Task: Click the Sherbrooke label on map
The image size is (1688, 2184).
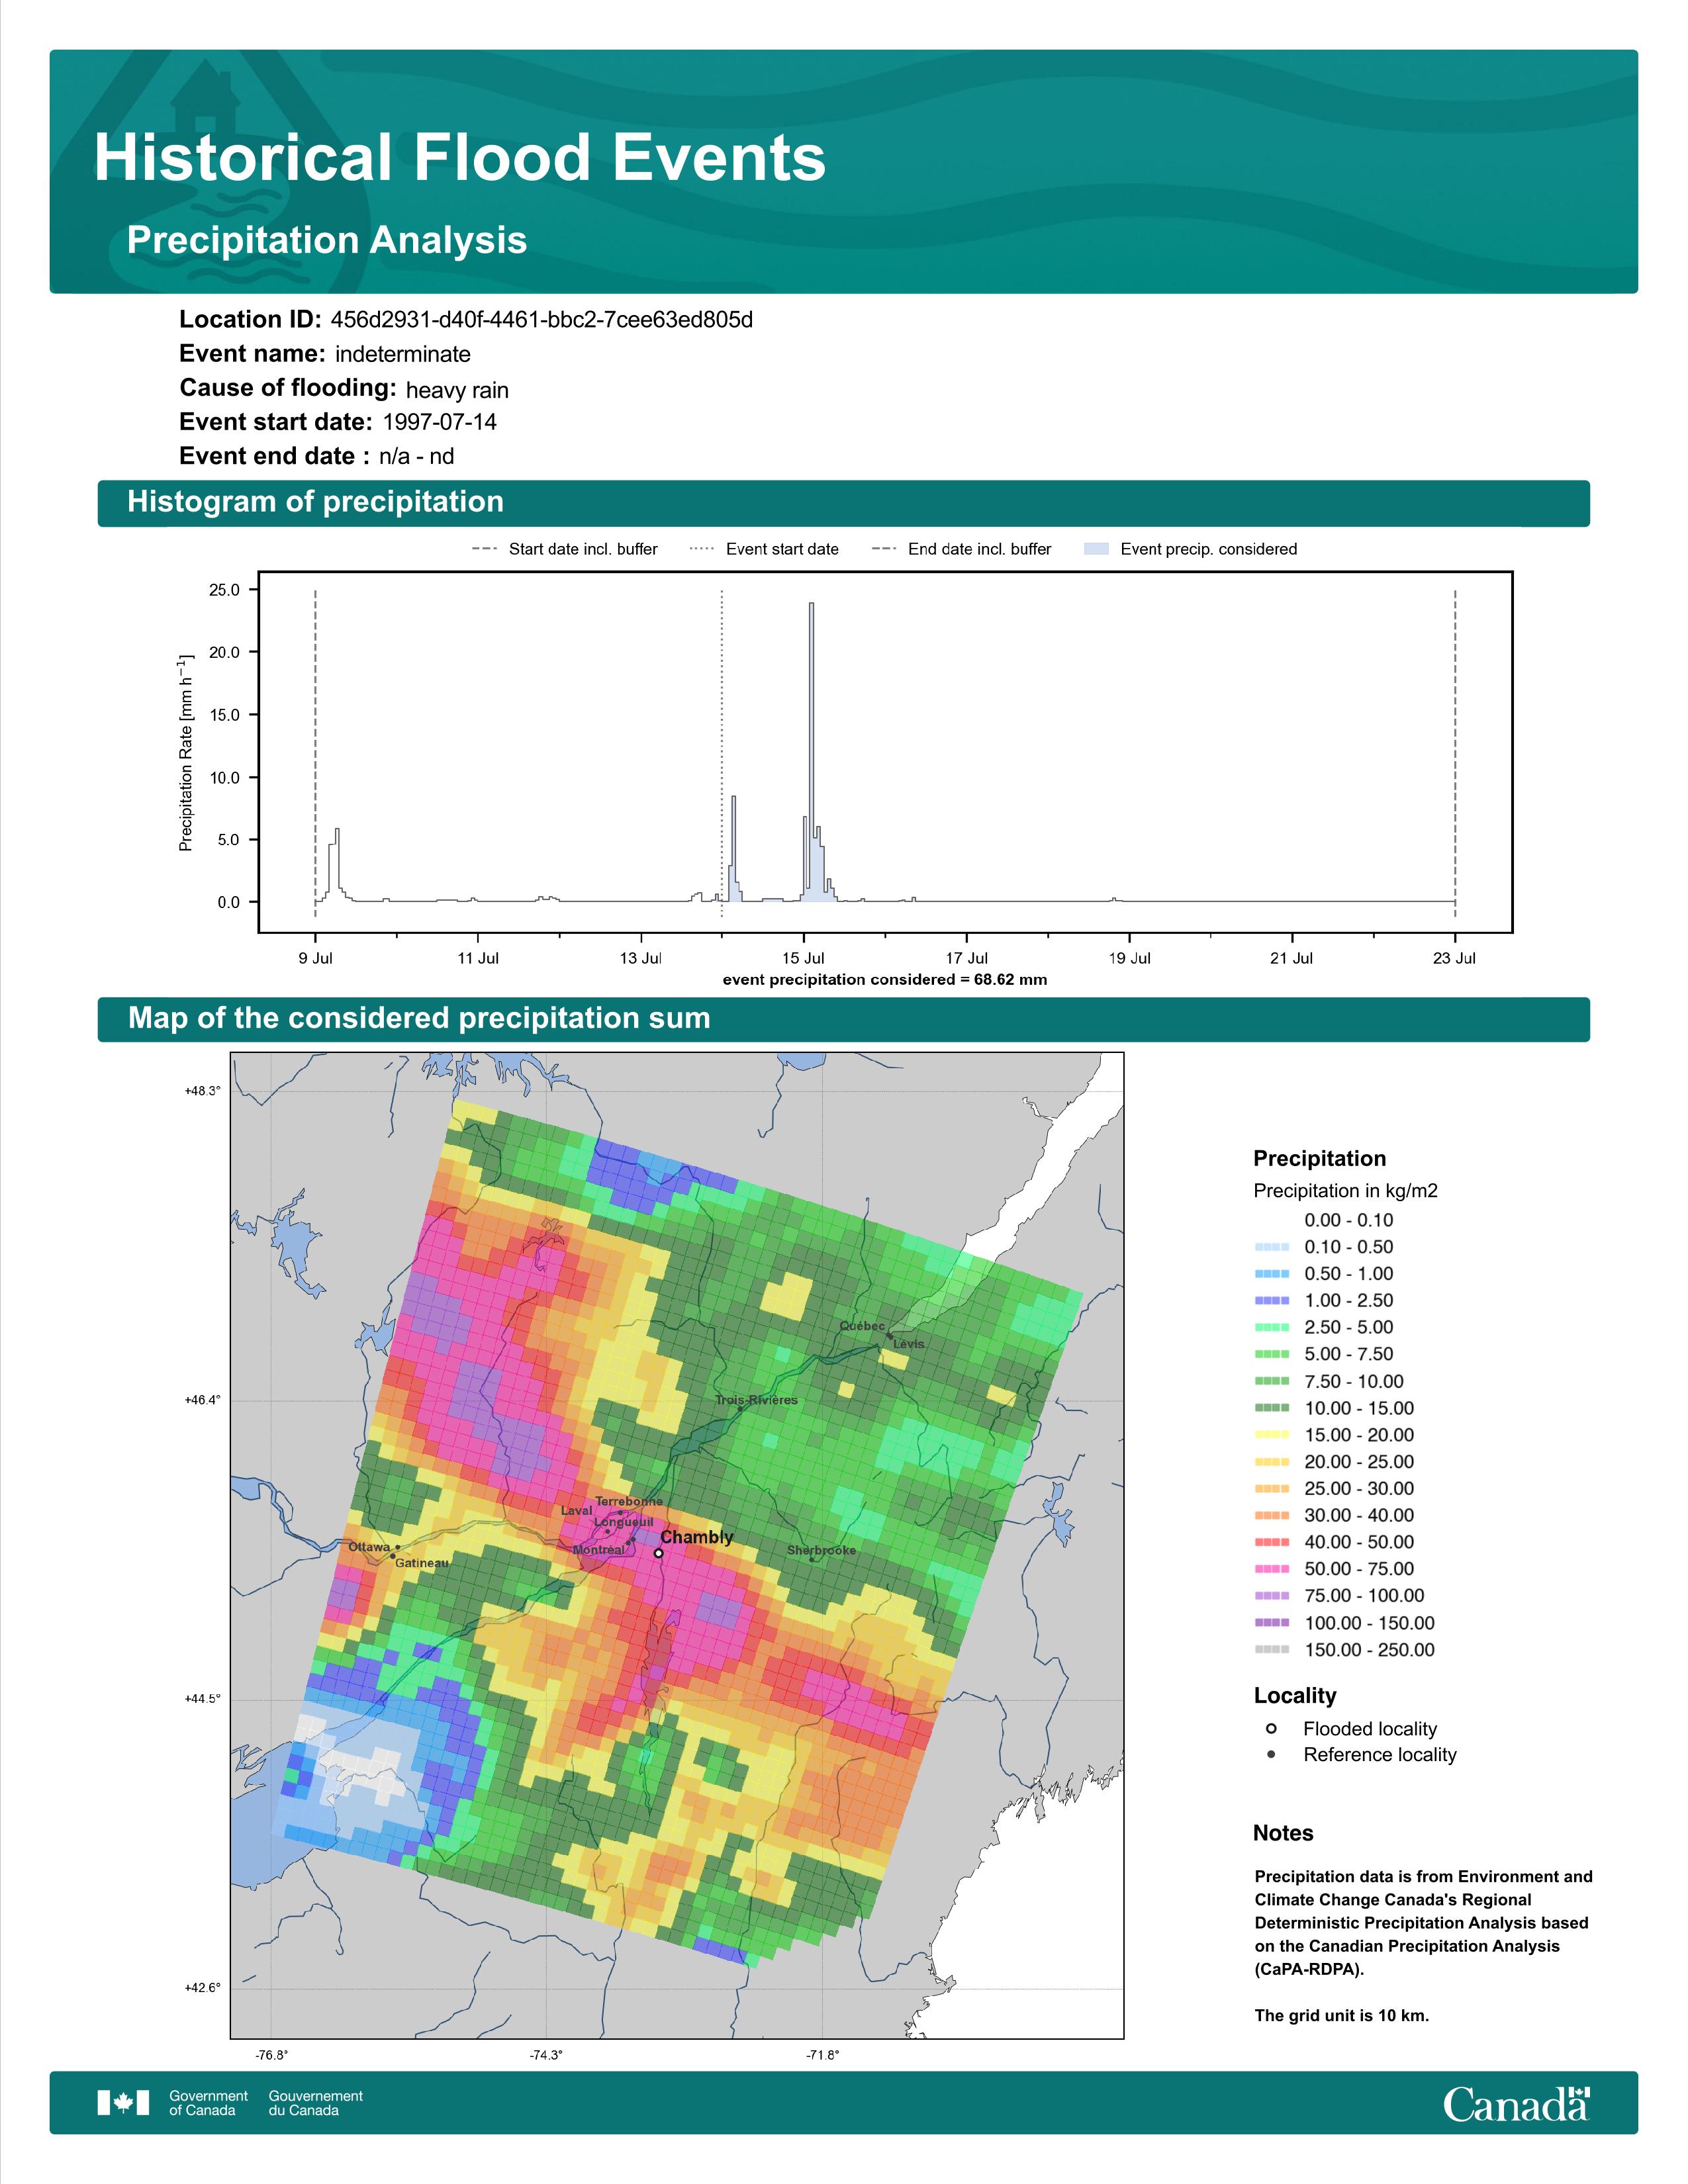Action: click(821, 1550)
